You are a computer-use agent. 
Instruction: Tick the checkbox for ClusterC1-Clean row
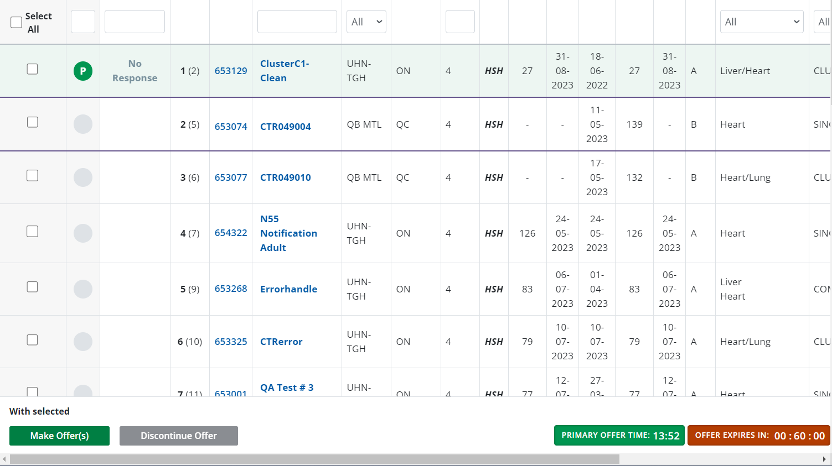point(33,69)
